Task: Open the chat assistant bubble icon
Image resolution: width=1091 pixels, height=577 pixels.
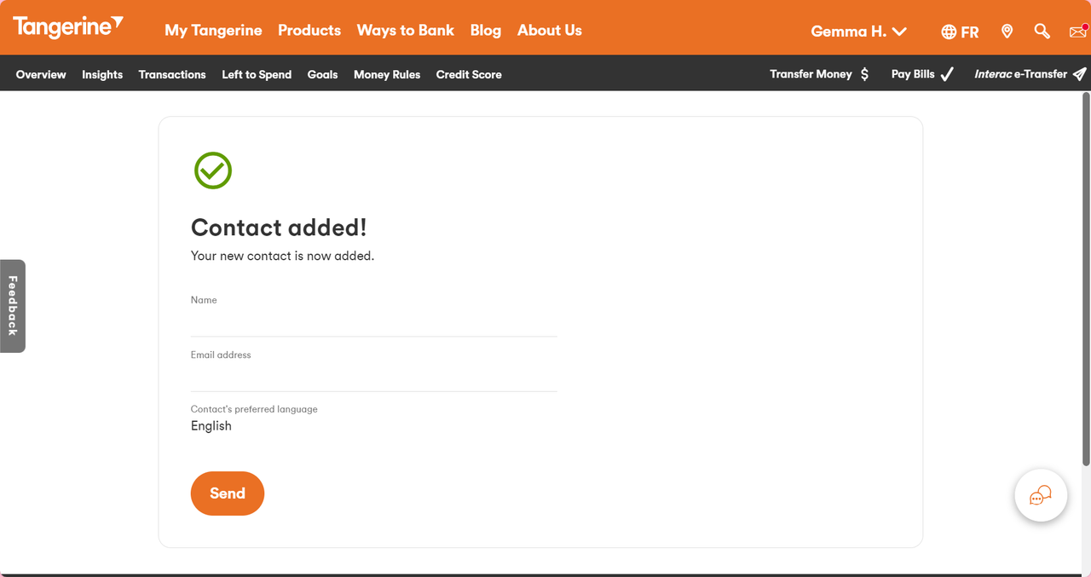Action: [x=1041, y=495]
